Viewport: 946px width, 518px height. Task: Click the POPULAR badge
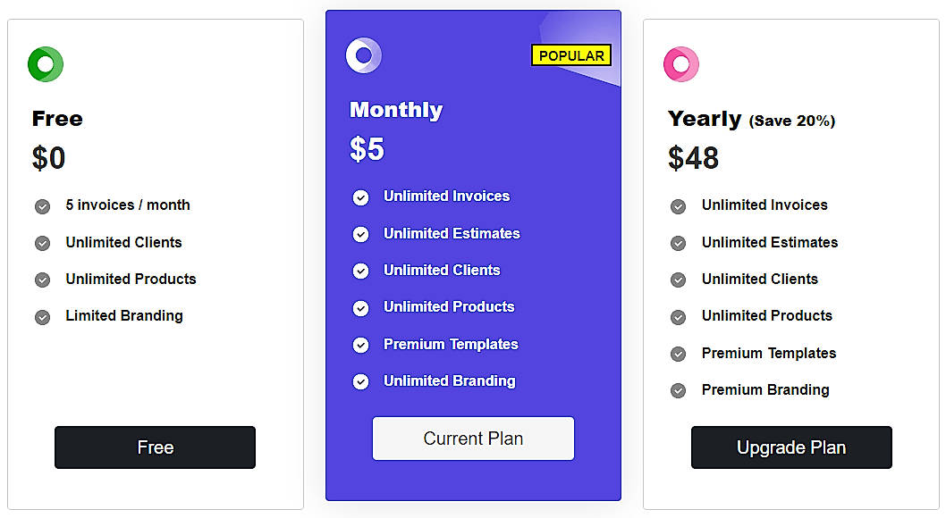click(x=571, y=55)
